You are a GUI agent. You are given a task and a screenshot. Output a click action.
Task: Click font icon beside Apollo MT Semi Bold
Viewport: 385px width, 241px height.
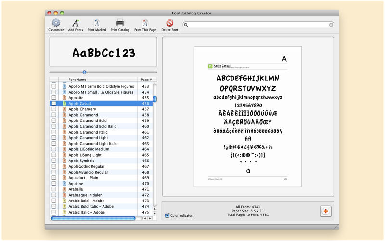[64, 86]
